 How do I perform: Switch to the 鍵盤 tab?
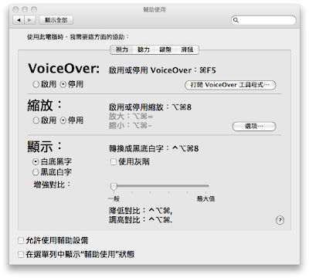[165, 49]
